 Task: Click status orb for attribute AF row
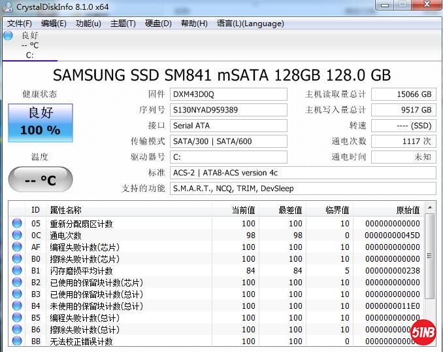coord(17,247)
